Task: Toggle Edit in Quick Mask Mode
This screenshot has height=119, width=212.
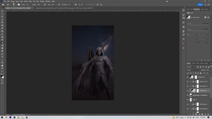Action: 2,80
